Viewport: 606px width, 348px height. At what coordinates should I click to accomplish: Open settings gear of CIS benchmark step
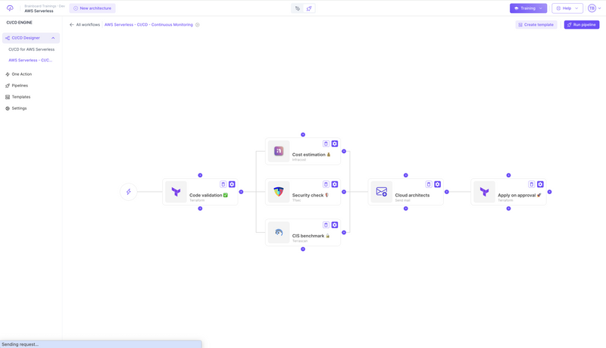(335, 225)
